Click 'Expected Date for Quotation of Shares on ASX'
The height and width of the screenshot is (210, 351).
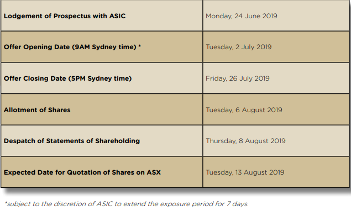tap(82, 172)
